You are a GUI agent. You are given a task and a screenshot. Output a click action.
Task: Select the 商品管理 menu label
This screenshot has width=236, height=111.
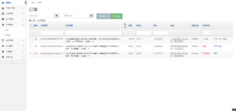pos(9,40)
